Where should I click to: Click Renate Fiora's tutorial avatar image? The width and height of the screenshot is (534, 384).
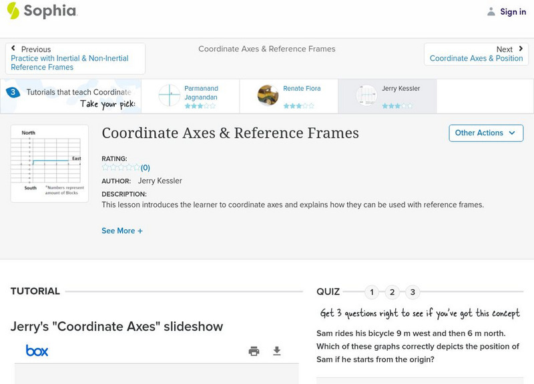[x=270, y=95]
